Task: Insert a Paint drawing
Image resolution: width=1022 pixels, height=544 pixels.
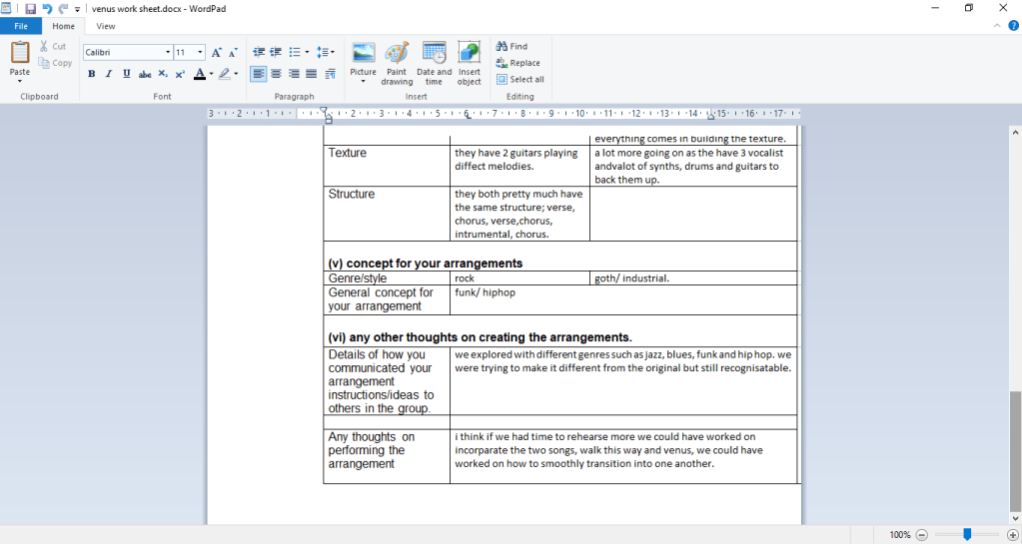Action: [x=397, y=62]
